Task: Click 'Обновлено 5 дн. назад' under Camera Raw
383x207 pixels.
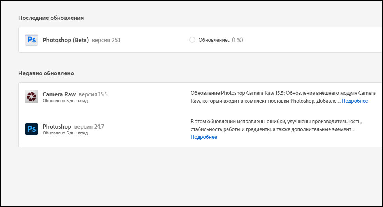Action: point(65,101)
